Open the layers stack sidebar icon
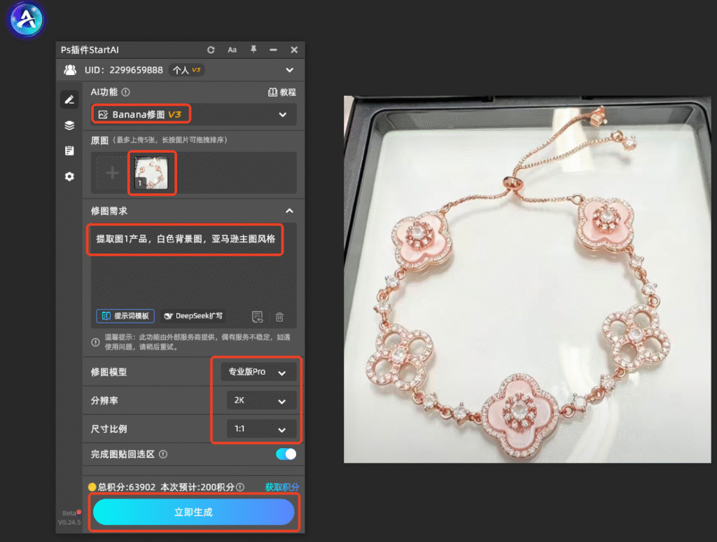The image size is (717, 542). point(69,125)
